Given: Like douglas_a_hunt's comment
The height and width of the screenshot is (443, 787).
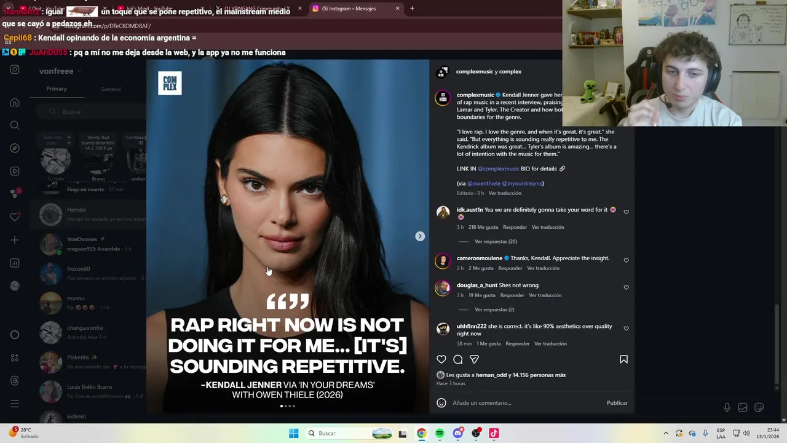Looking at the screenshot, I should (626, 287).
